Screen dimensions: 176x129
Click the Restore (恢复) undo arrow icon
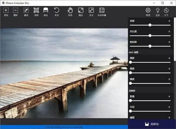[x=56, y=11]
